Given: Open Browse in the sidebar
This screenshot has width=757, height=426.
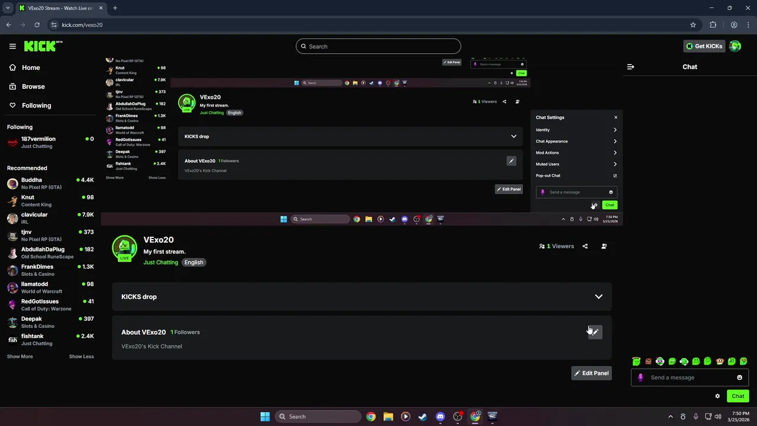Looking at the screenshot, I should tap(33, 86).
